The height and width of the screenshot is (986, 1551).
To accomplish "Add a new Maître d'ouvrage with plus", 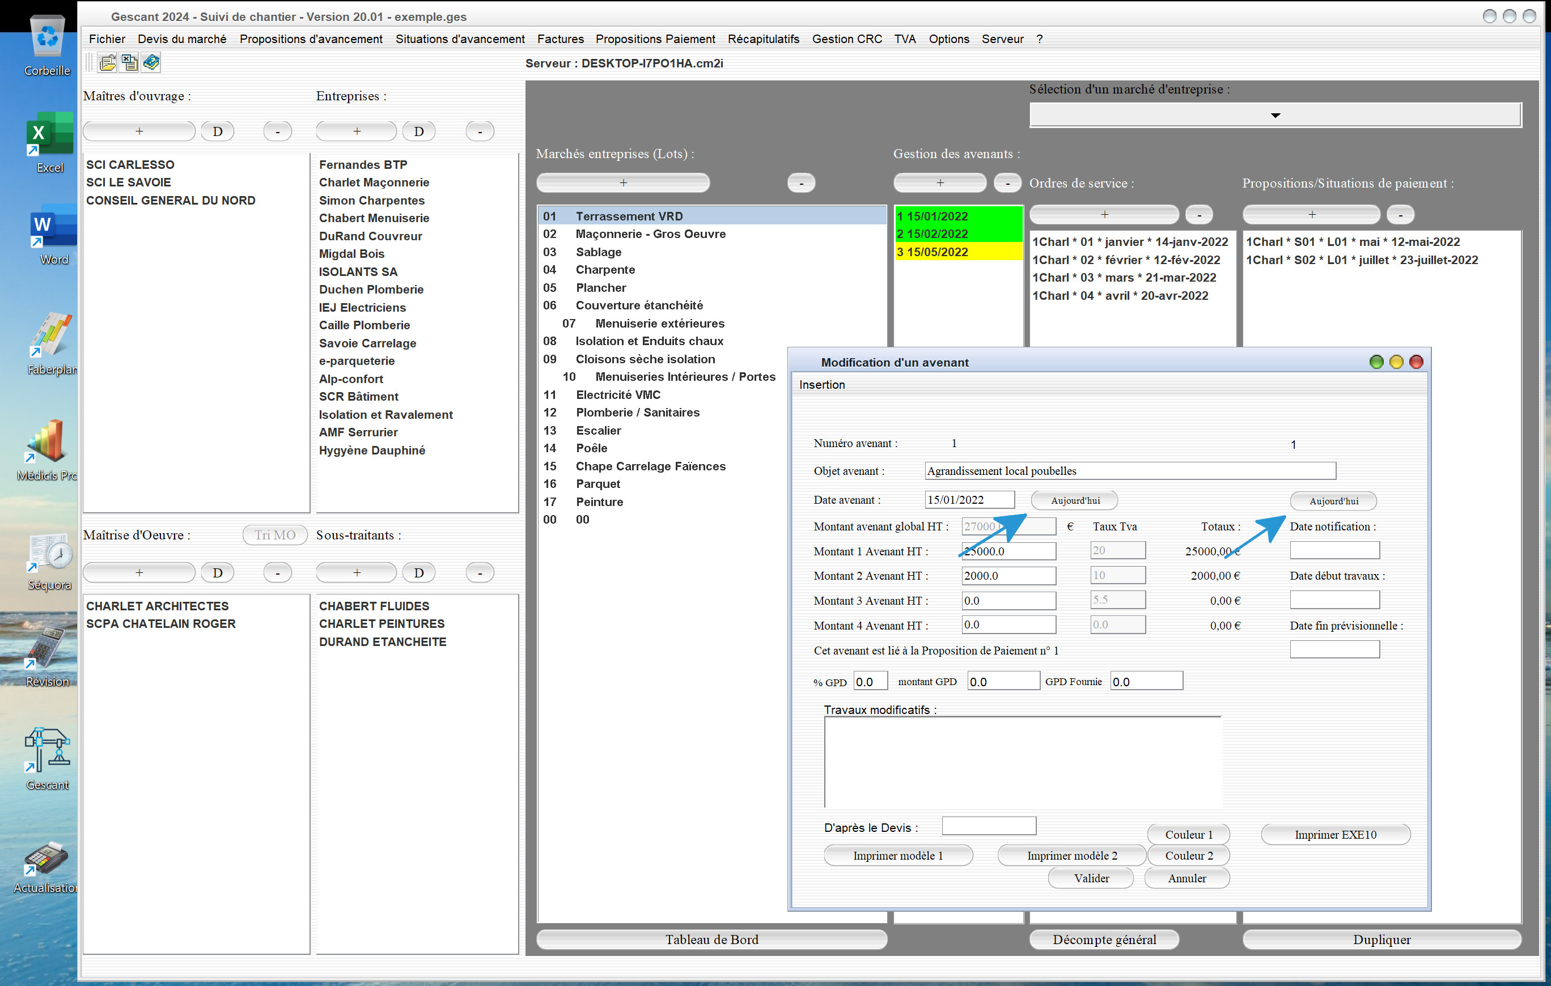I will 139,131.
